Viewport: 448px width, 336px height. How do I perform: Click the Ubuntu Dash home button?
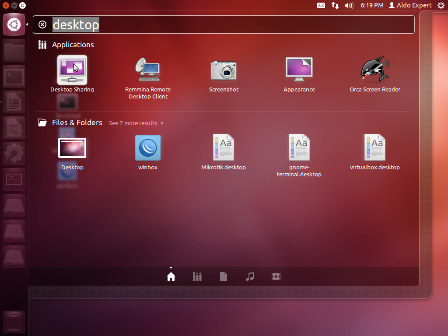[x=14, y=24]
